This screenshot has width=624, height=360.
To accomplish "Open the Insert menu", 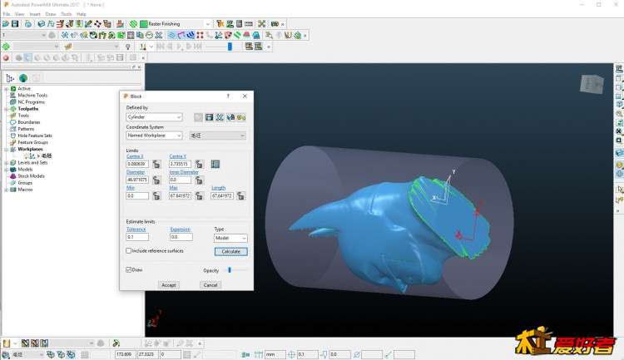I will point(35,14).
